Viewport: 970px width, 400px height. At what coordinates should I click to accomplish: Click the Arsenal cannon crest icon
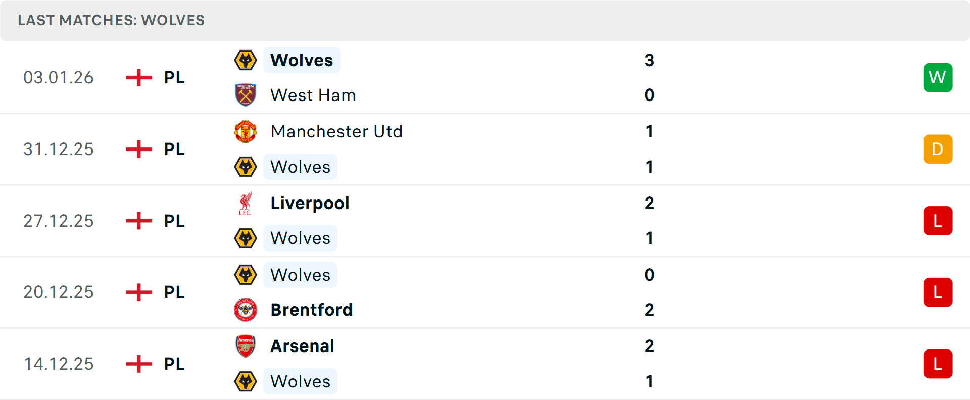pos(246,346)
